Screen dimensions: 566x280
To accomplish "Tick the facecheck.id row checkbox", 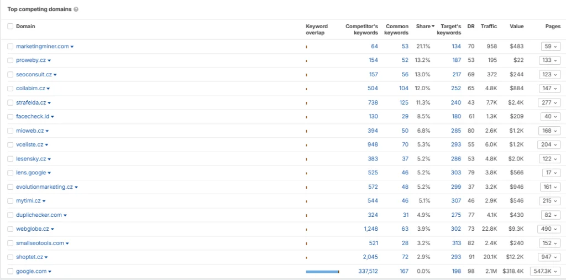I will point(10,117).
